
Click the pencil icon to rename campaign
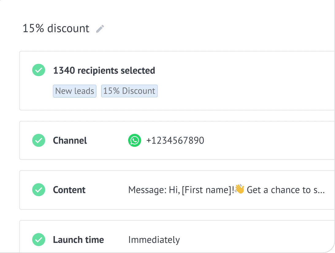[100, 29]
